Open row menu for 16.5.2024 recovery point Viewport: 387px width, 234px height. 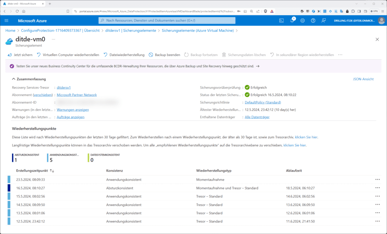click(378, 188)
